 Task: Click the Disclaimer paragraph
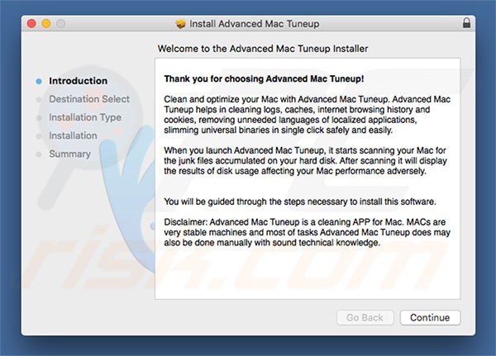coord(307,232)
